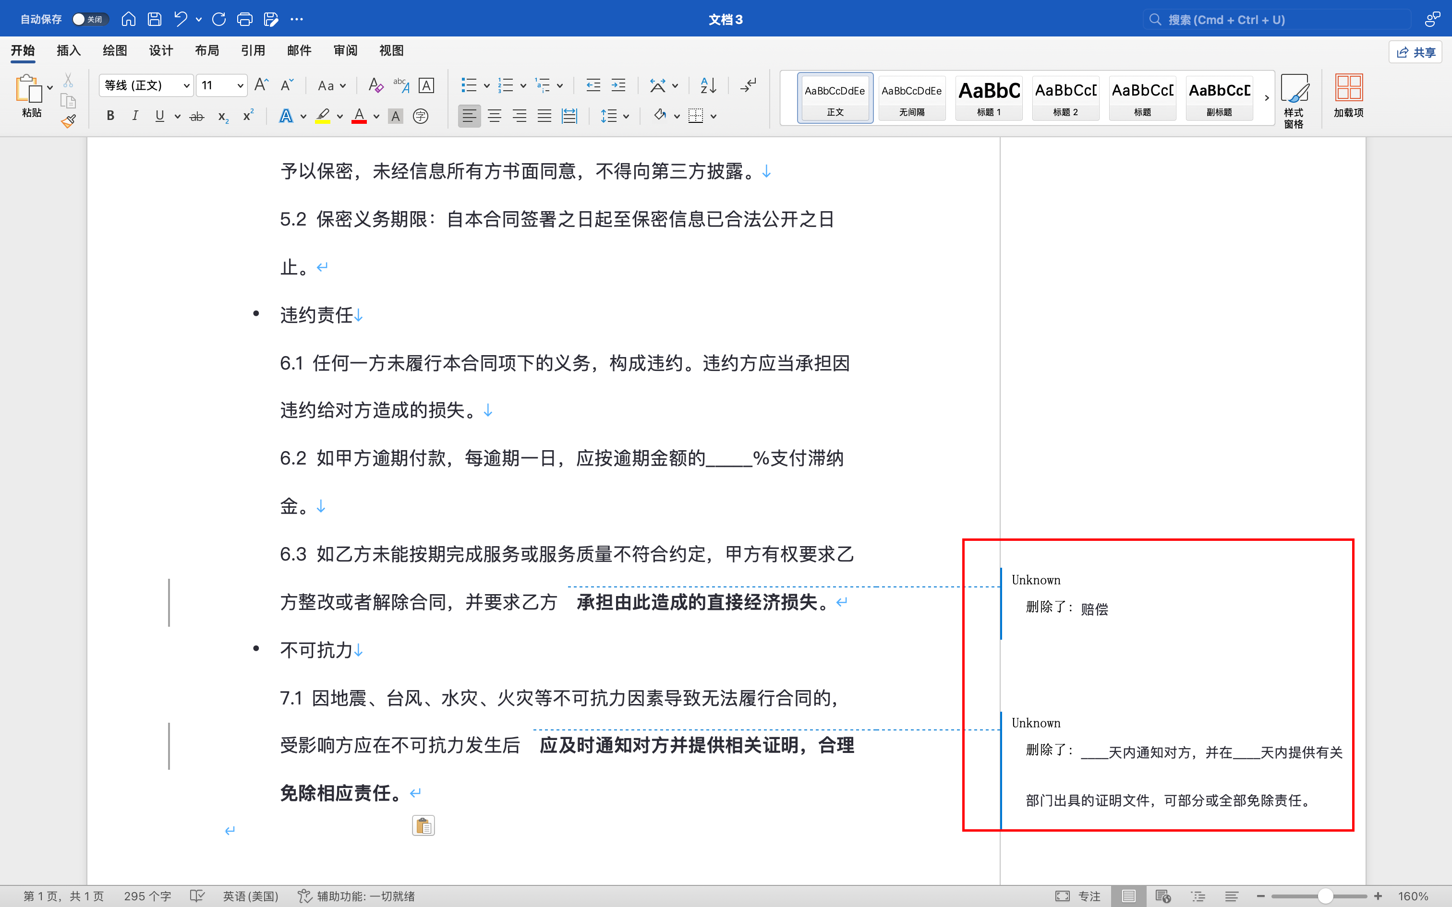Click the Sort icon in ribbon

[708, 85]
